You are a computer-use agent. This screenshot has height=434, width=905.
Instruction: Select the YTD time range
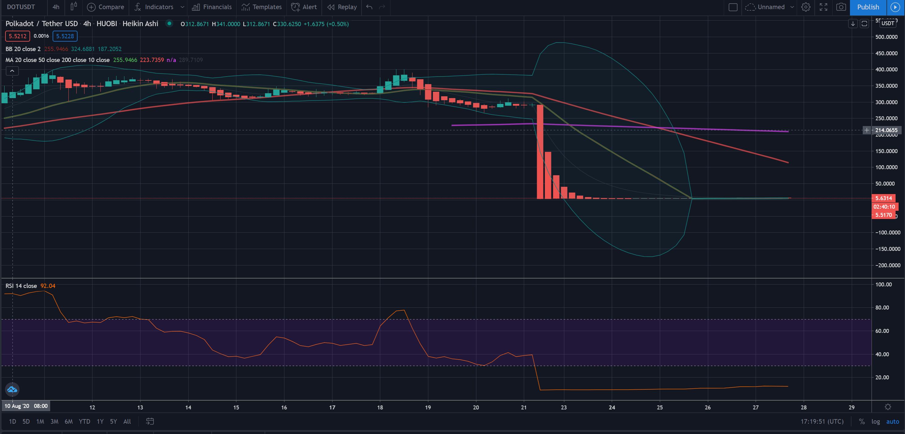tap(84, 421)
